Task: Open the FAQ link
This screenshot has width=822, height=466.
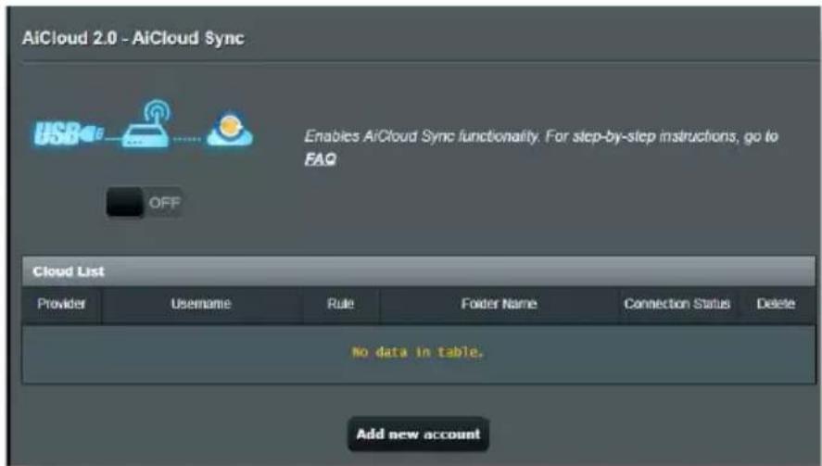Action: pos(321,158)
